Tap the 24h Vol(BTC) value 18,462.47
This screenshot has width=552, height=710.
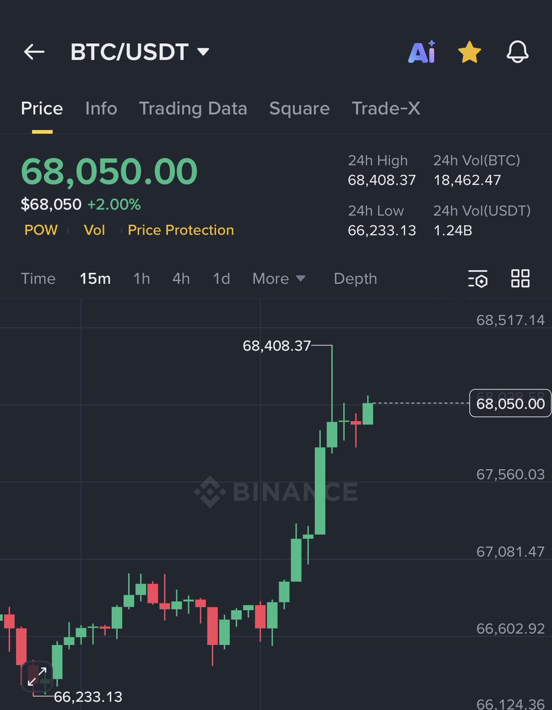[467, 180]
